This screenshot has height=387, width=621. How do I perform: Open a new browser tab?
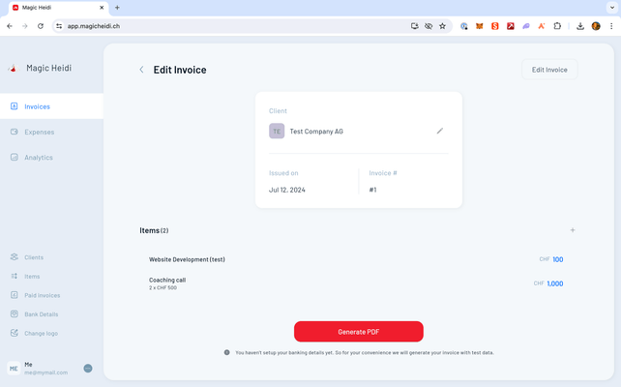[117, 7]
